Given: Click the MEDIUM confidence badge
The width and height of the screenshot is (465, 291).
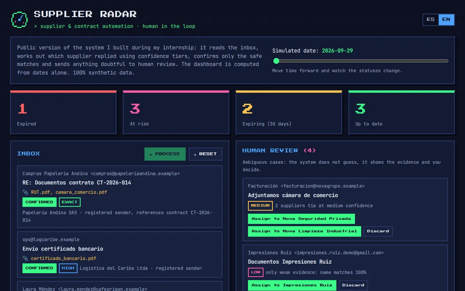Looking at the screenshot, I should [x=260, y=206].
